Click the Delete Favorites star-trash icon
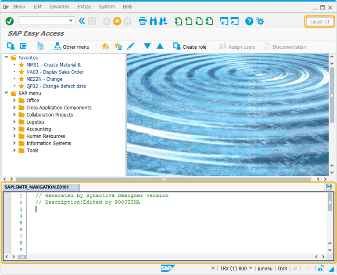This screenshot has width=337, height=275. (118, 46)
